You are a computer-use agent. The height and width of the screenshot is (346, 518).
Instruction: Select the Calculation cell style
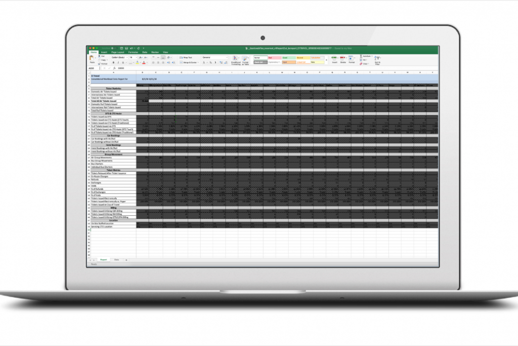click(317, 58)
